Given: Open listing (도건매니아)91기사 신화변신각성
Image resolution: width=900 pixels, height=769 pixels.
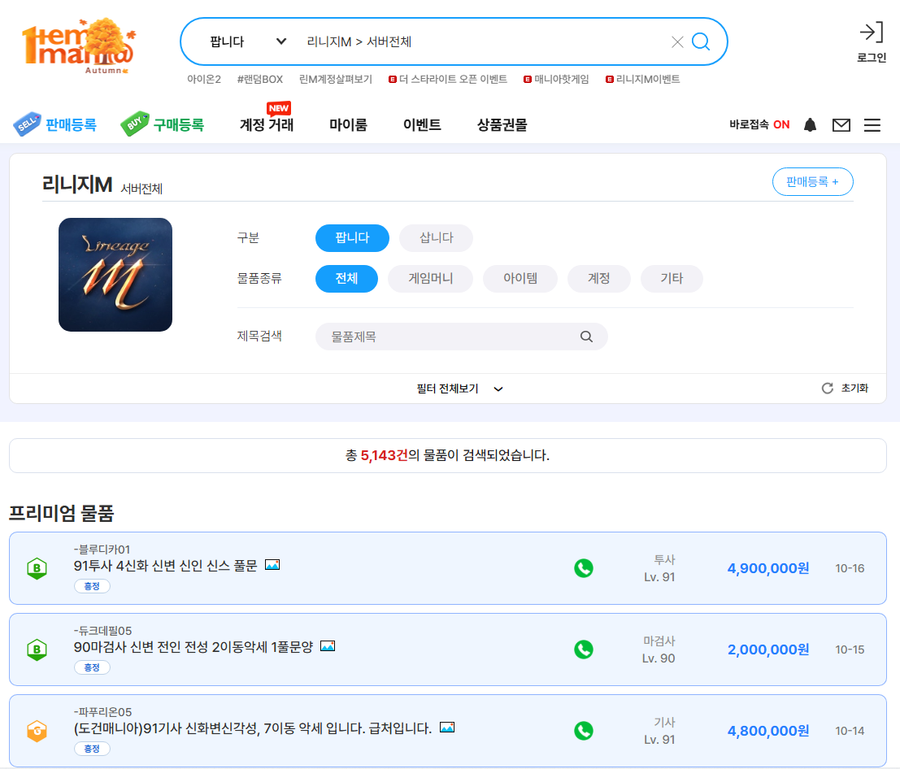Looking at the screenshot, I should click(253, 728).
